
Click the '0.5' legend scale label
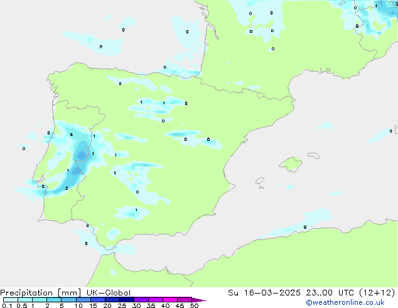pos(22,305)
